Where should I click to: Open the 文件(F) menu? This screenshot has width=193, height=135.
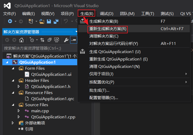tap(10, 13)
